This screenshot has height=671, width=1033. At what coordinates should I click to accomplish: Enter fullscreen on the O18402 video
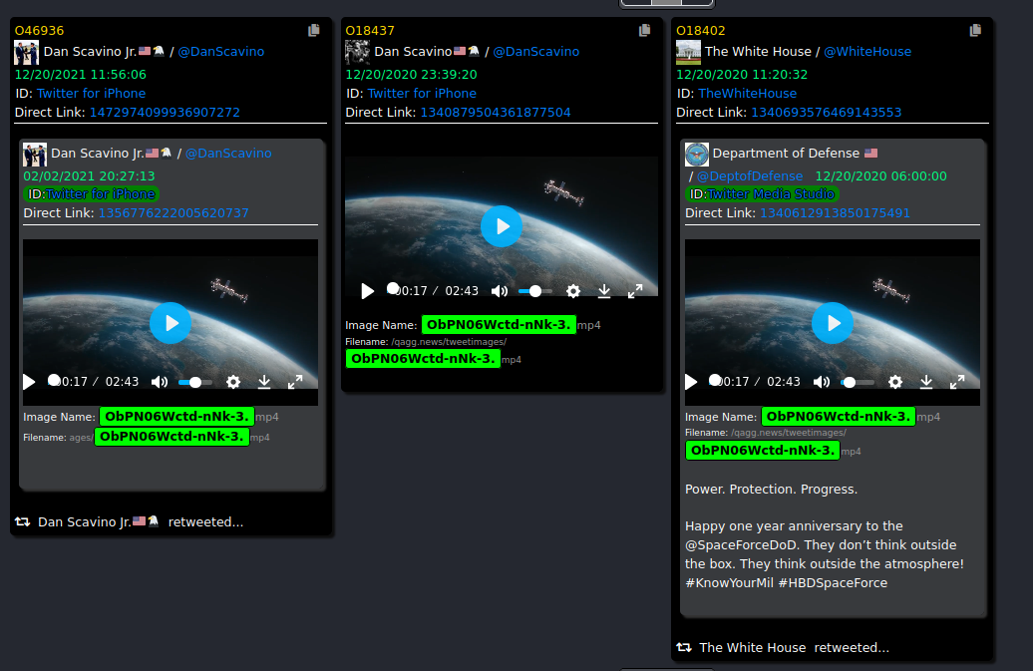coord(957,382)
